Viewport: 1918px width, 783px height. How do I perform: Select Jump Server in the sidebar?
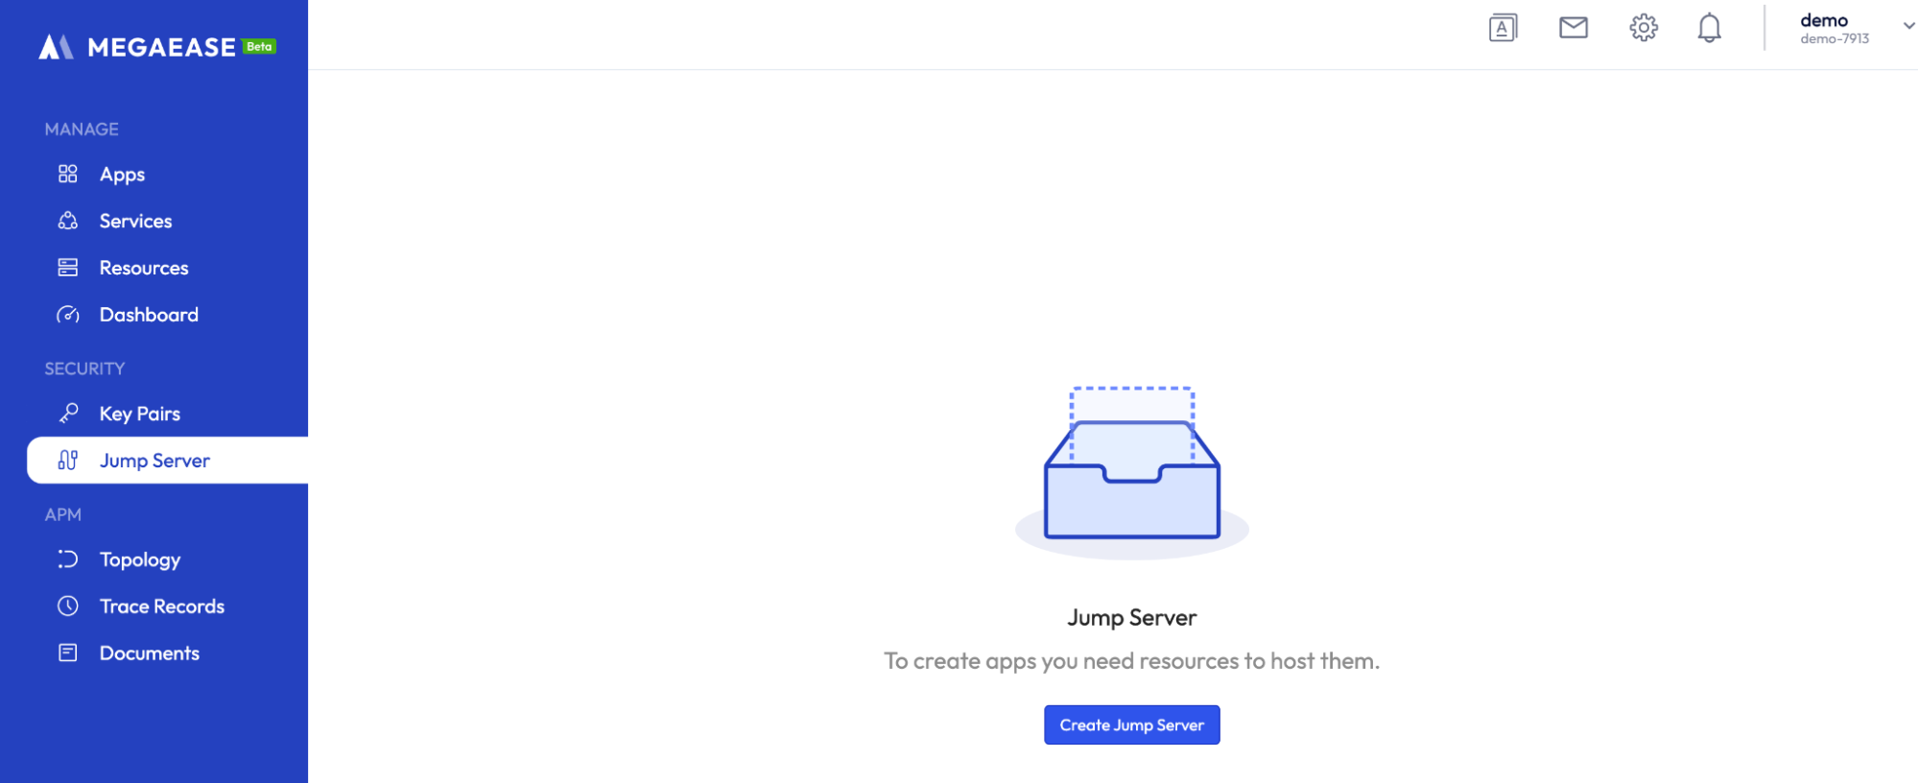coord(154,461)
